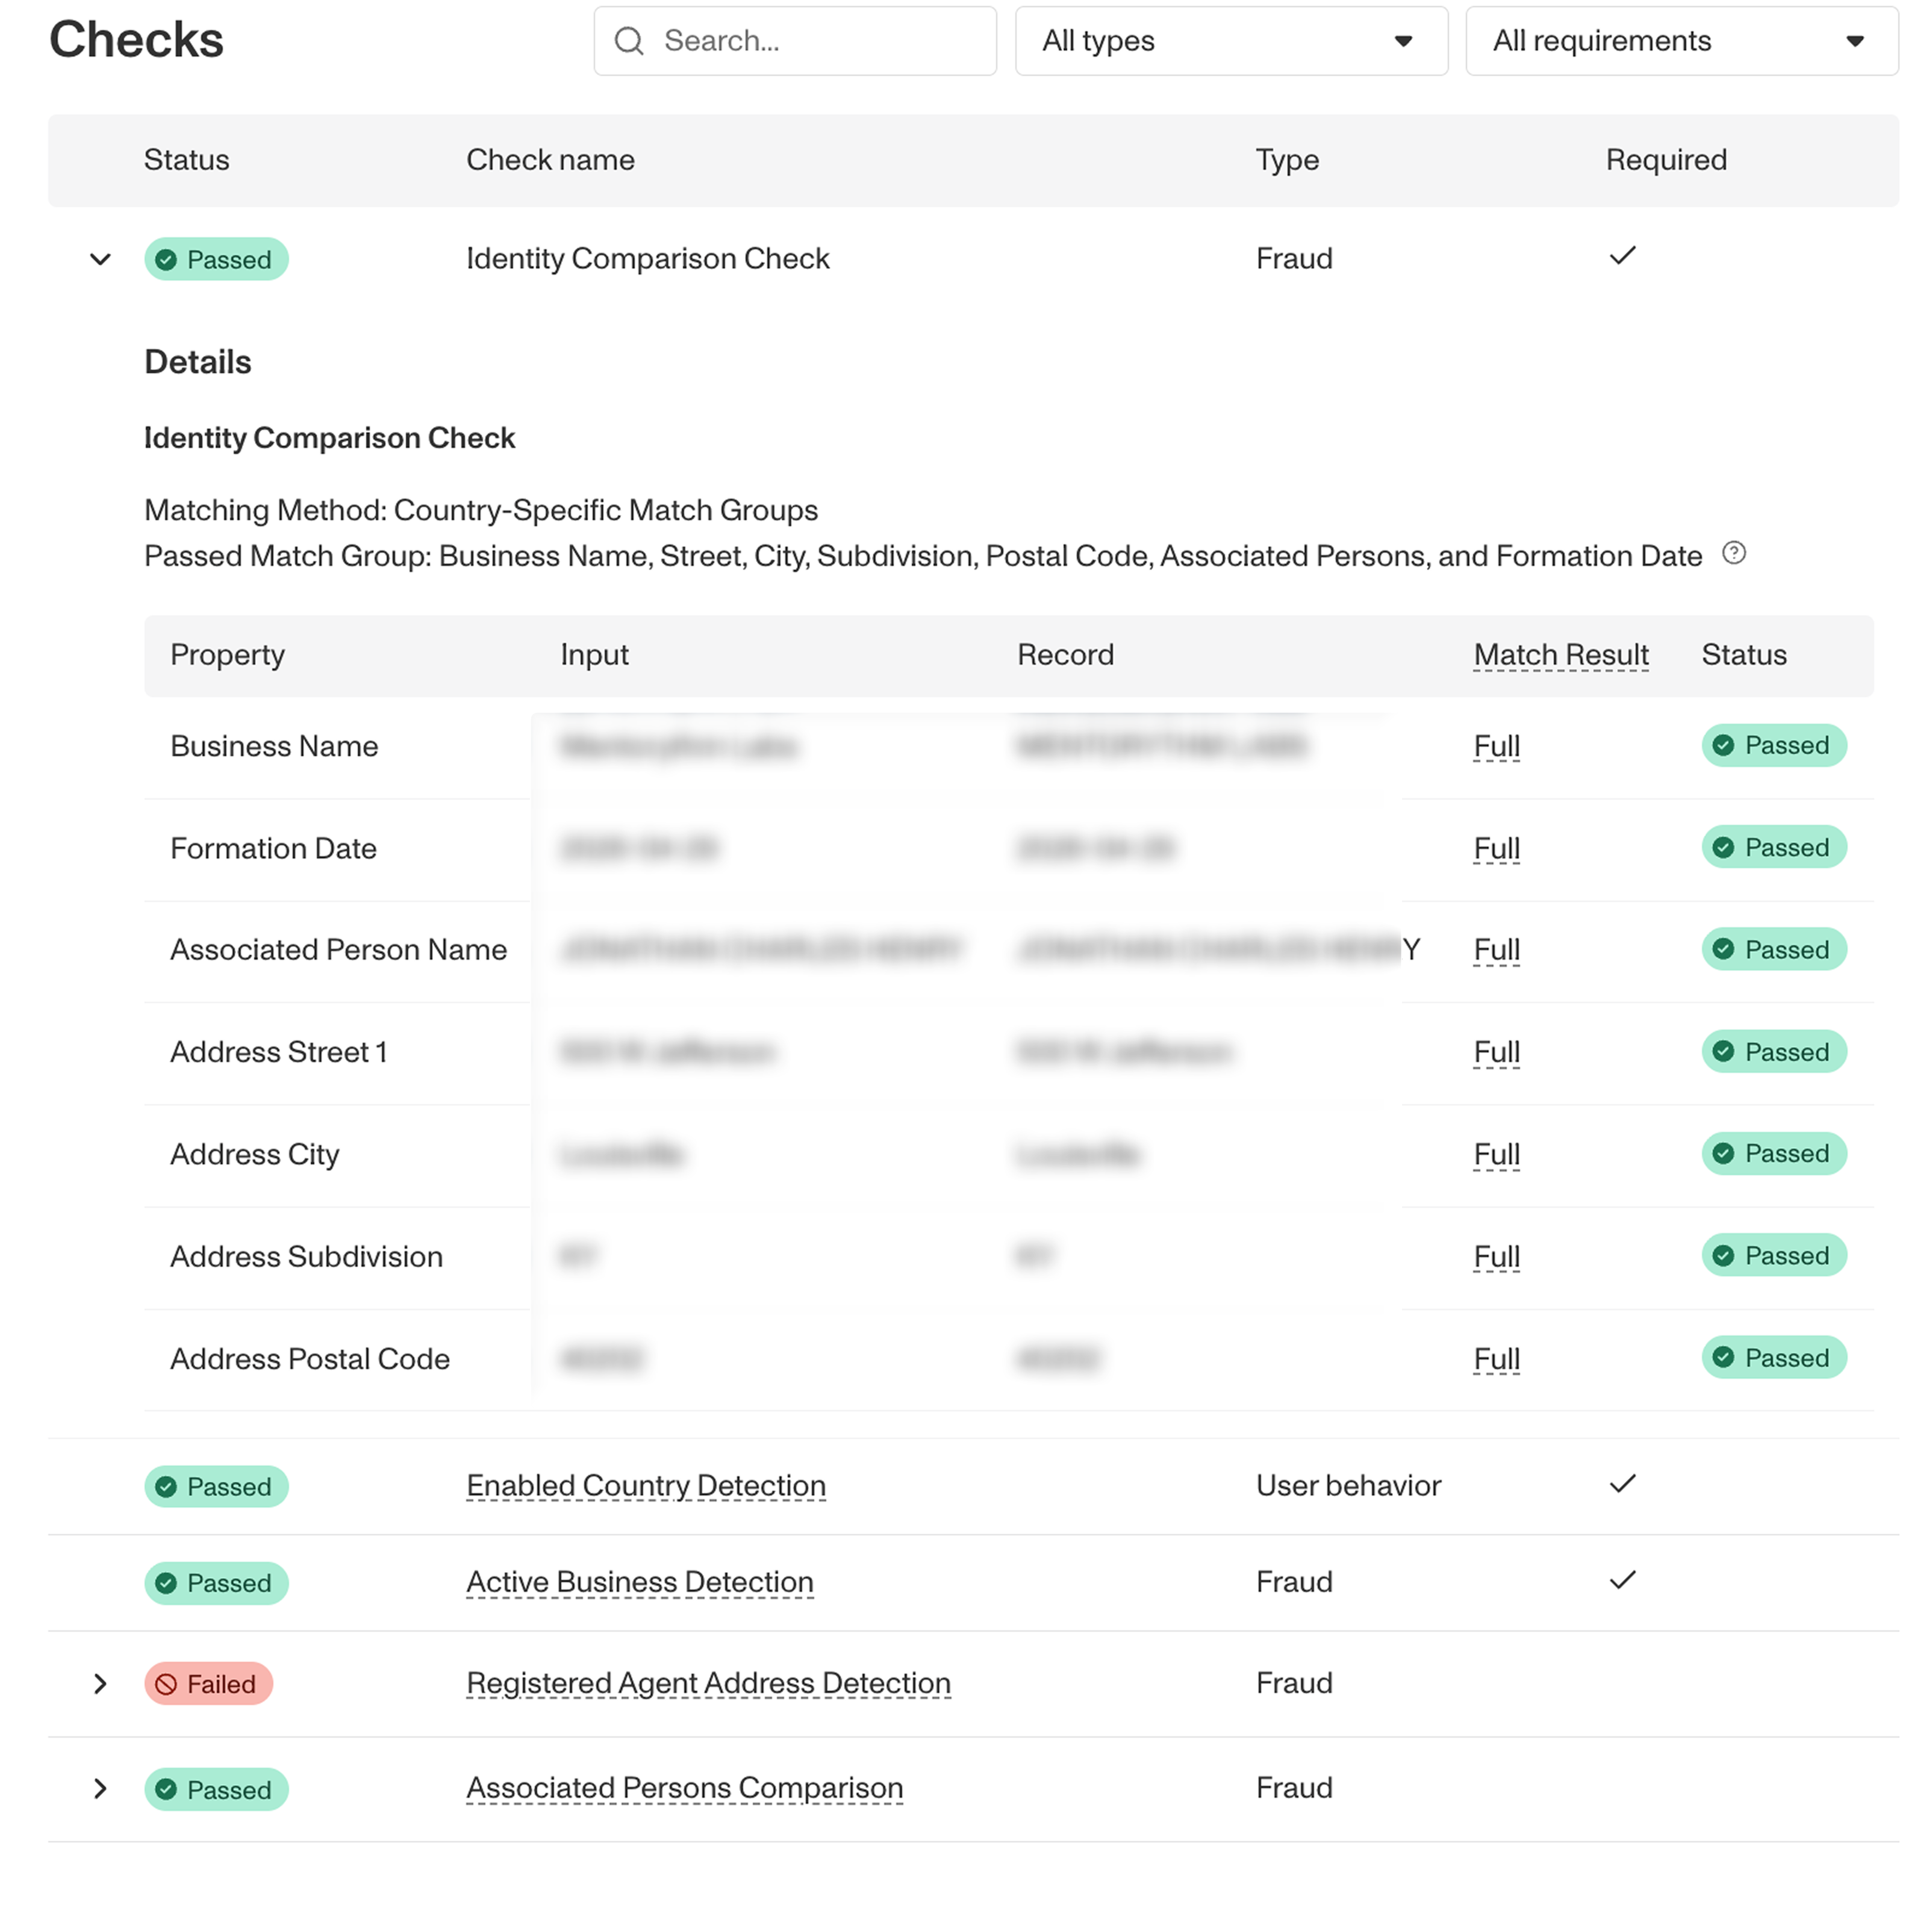Click the Passed badge for Associated Persons Comparison
Image resolution: width=1932 pixels, height=1917 pixels.
point(216,1789)
